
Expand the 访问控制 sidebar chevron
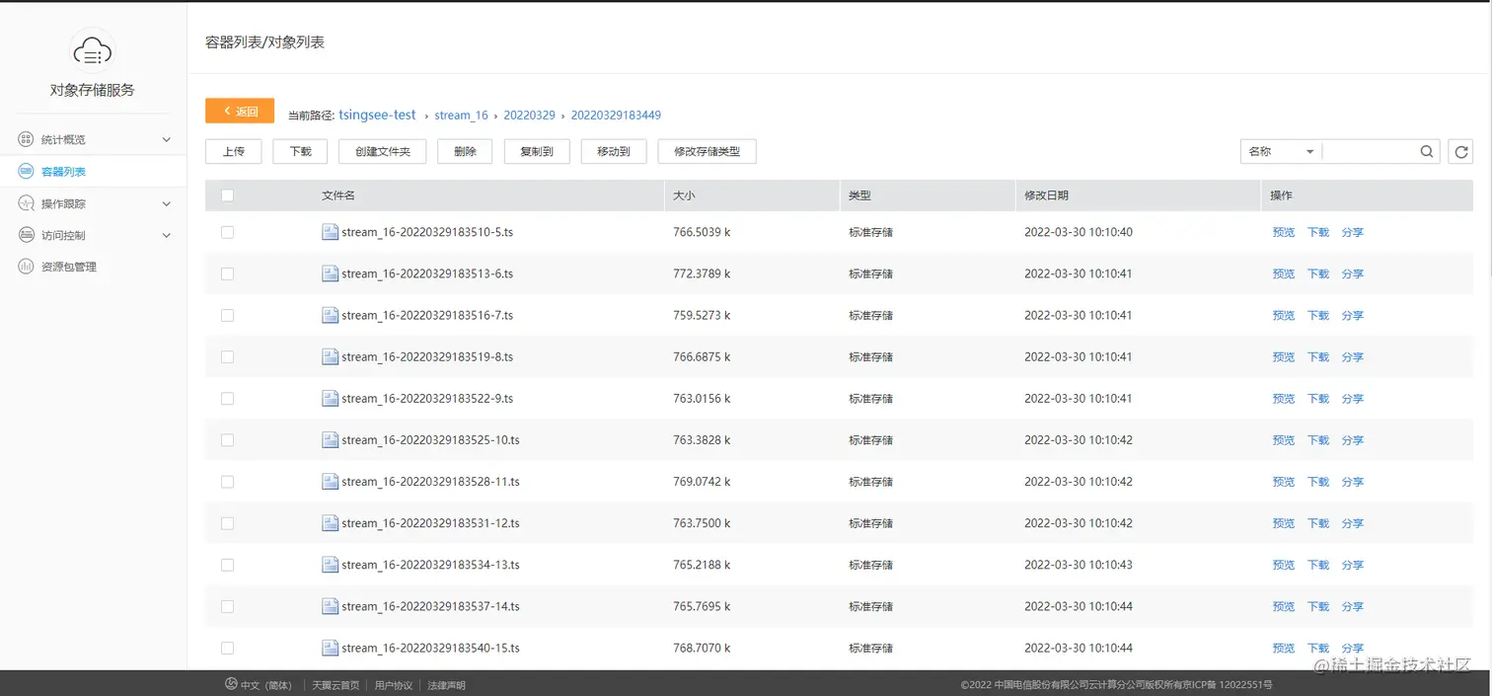[x=166, y=235]
